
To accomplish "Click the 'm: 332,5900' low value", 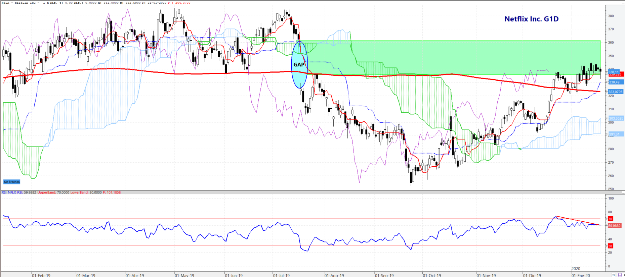I will [x=131, y=3].
